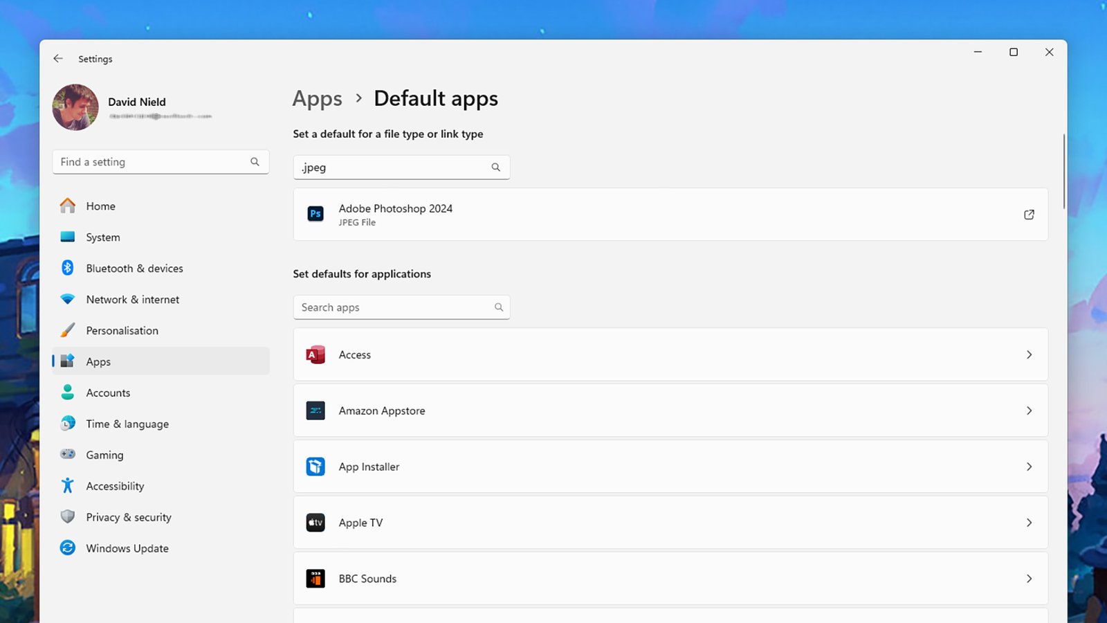Select System in the sidebar

pos(161,237)
